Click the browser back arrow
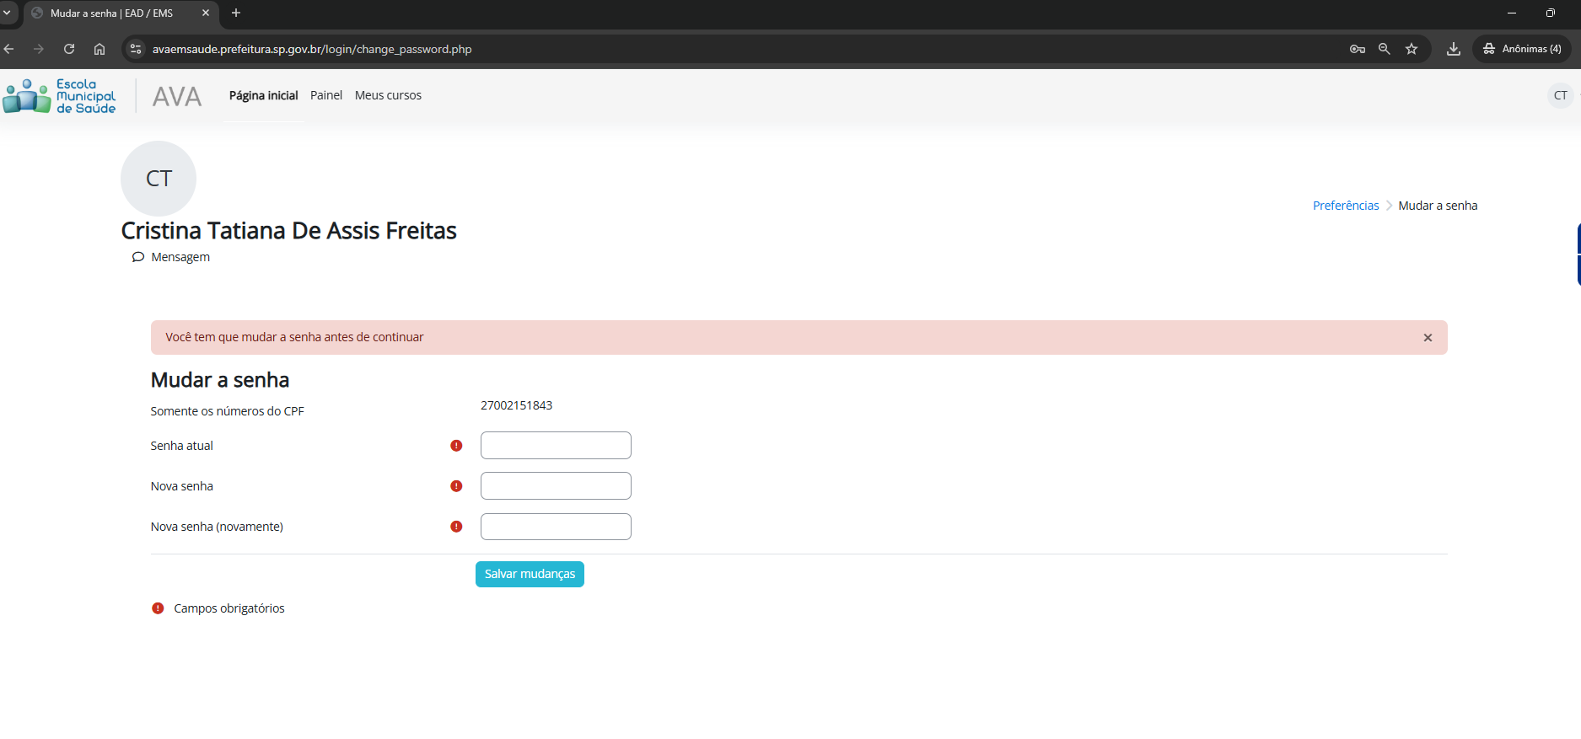The image size is (1581, 739). [x=8, y=49]
